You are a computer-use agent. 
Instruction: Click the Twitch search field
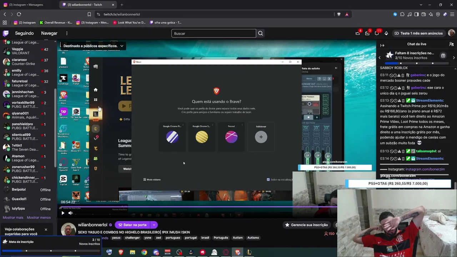(214, 33)
